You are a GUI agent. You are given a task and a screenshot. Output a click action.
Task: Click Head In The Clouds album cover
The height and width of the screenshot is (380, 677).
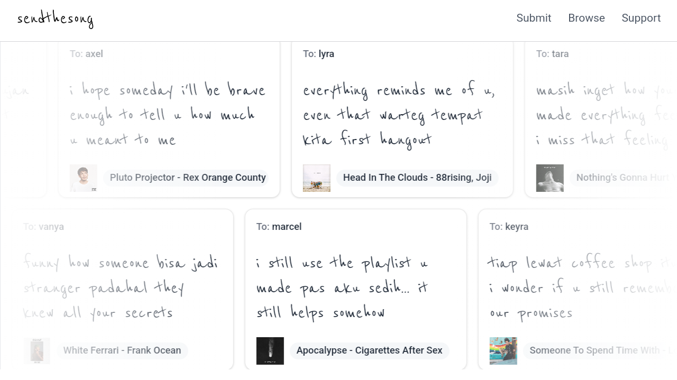317,178
